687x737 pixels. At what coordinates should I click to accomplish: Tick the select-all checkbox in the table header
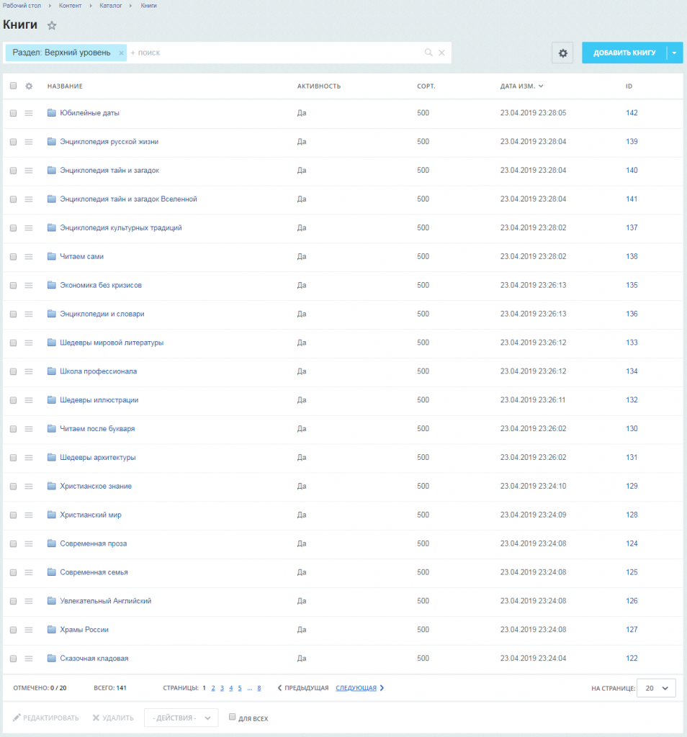point(13,86)
